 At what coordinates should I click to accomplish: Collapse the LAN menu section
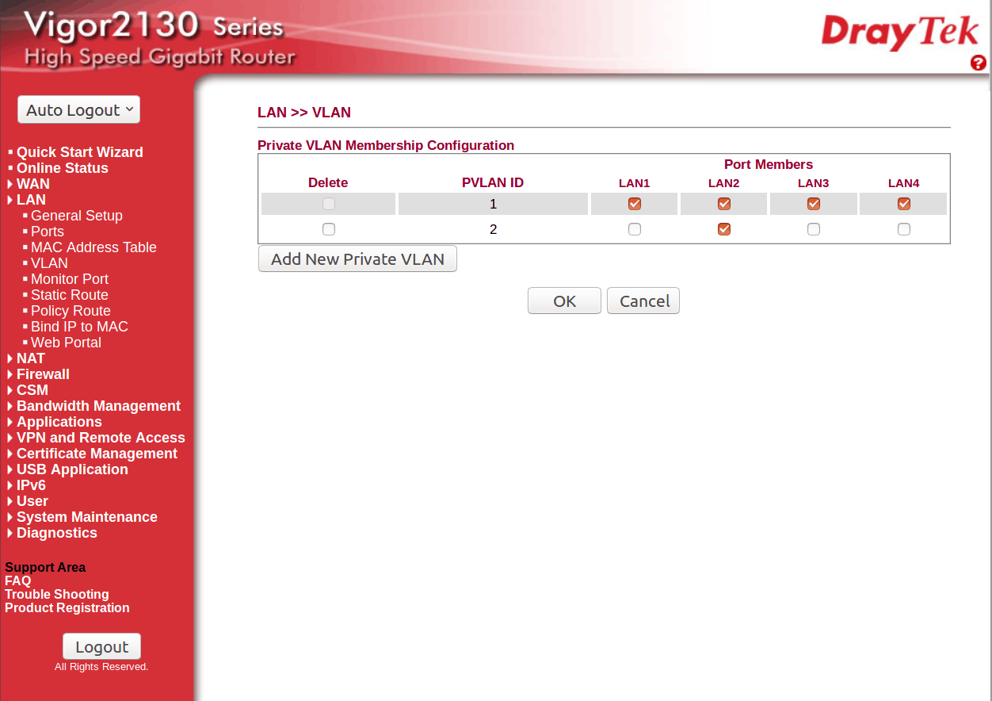tap(31, 200)
